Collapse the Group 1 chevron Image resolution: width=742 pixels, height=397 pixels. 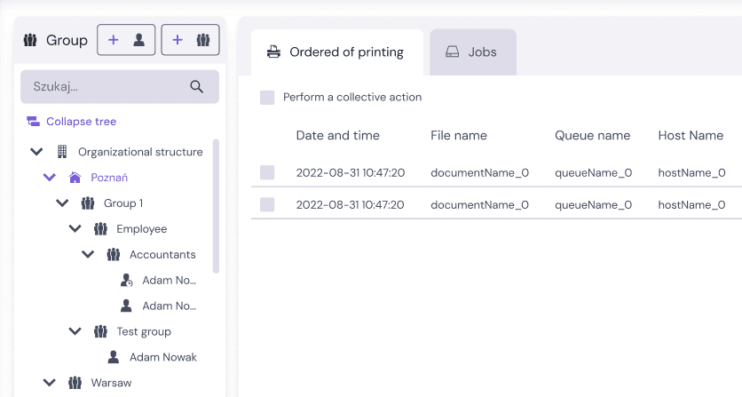point(62,203)
